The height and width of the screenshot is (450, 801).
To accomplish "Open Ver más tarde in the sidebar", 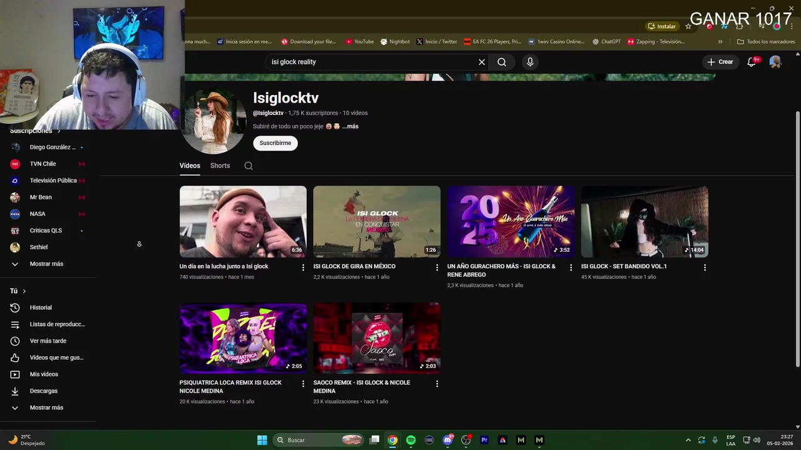I will pyautogui.click(x=48, y=341).
